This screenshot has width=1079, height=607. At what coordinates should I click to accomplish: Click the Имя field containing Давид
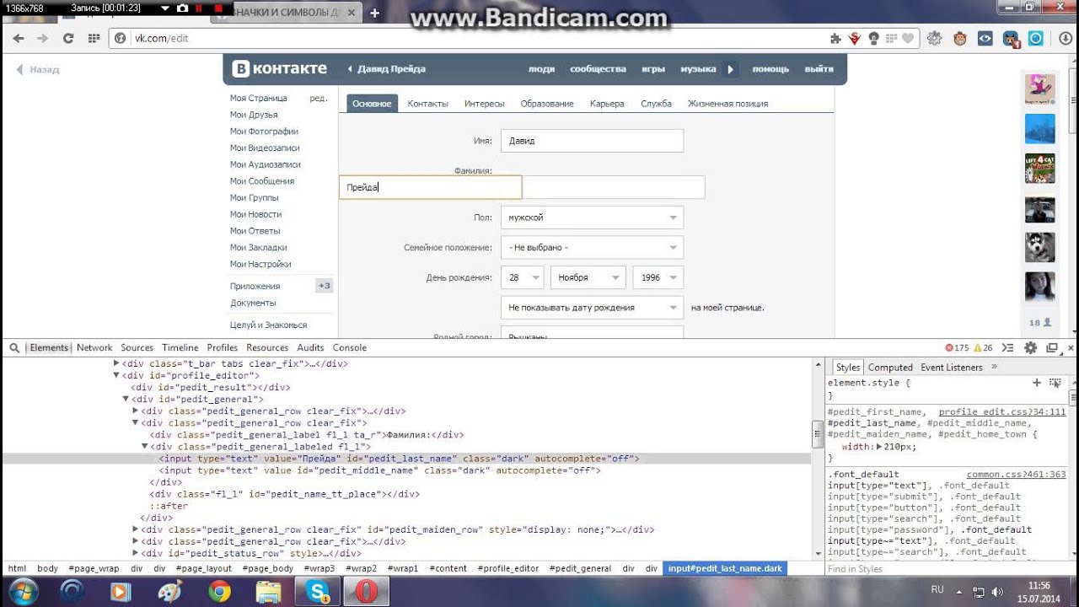point(592,141)
